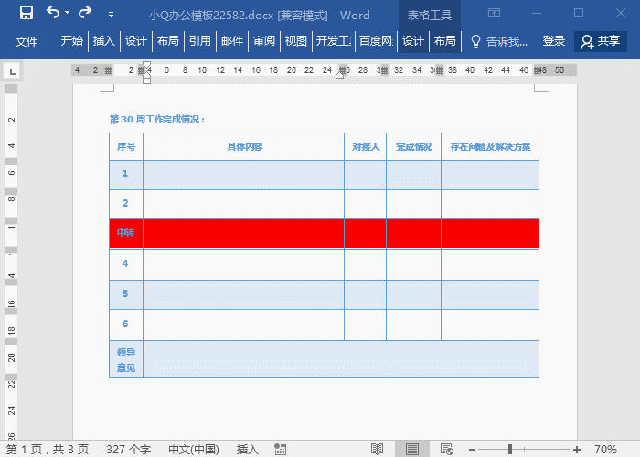Click the 中文(中国) language indicator
The image size is (640, 457).
[194, 450]
